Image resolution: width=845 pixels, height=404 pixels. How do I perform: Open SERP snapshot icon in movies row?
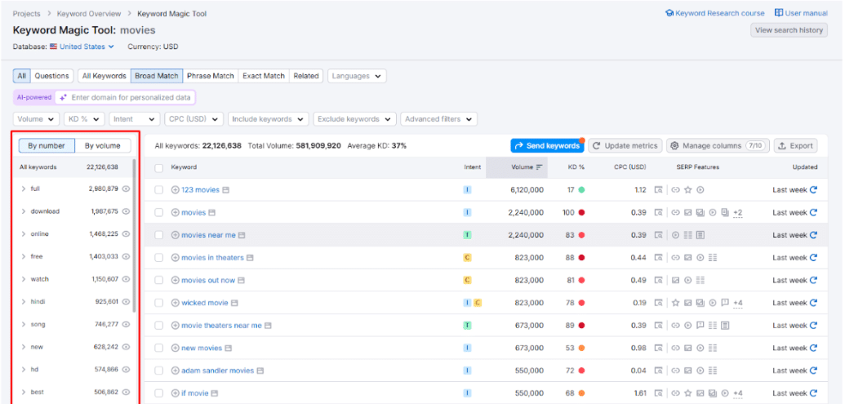(x=659, y=212)
